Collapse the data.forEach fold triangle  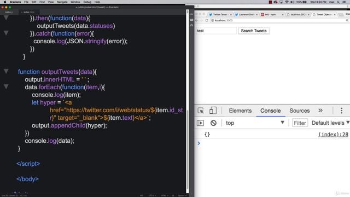6,86
